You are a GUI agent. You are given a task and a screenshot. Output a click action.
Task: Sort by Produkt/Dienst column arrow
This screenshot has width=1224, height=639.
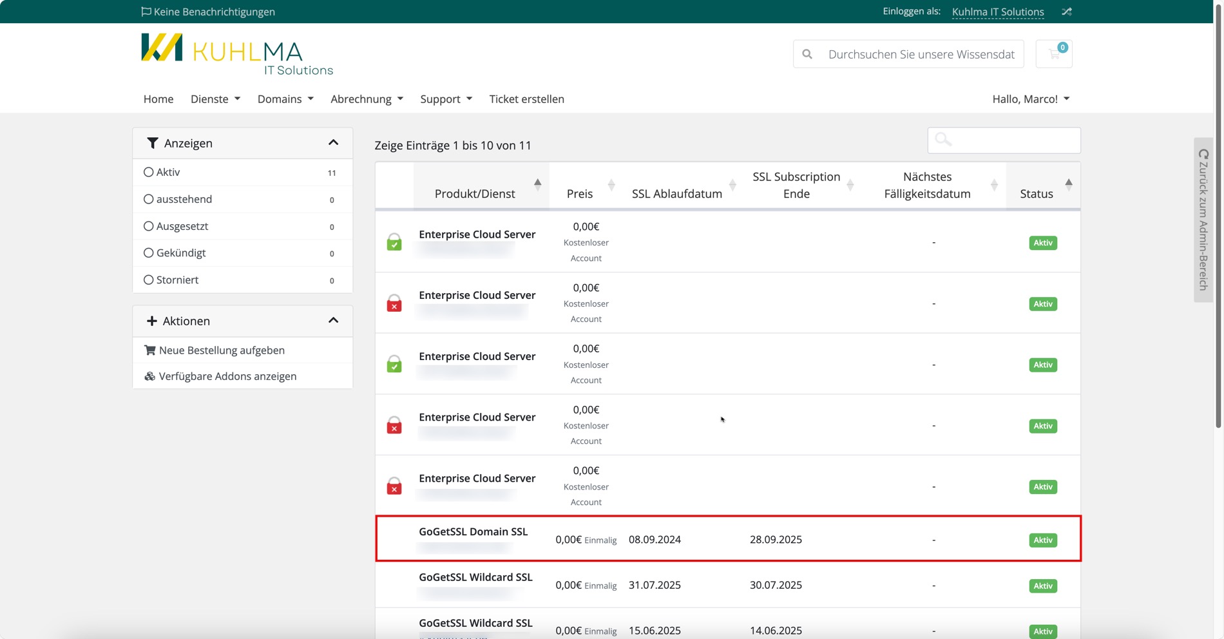pos(537,185)
